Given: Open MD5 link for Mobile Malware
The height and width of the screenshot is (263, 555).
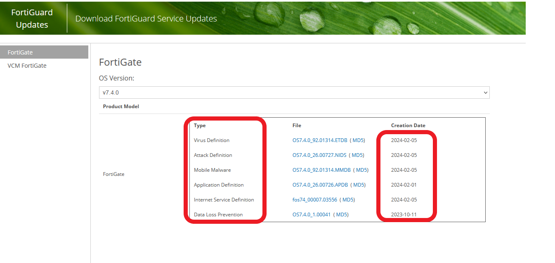Looking at the screenshot, I should click(x=362, y=170).
